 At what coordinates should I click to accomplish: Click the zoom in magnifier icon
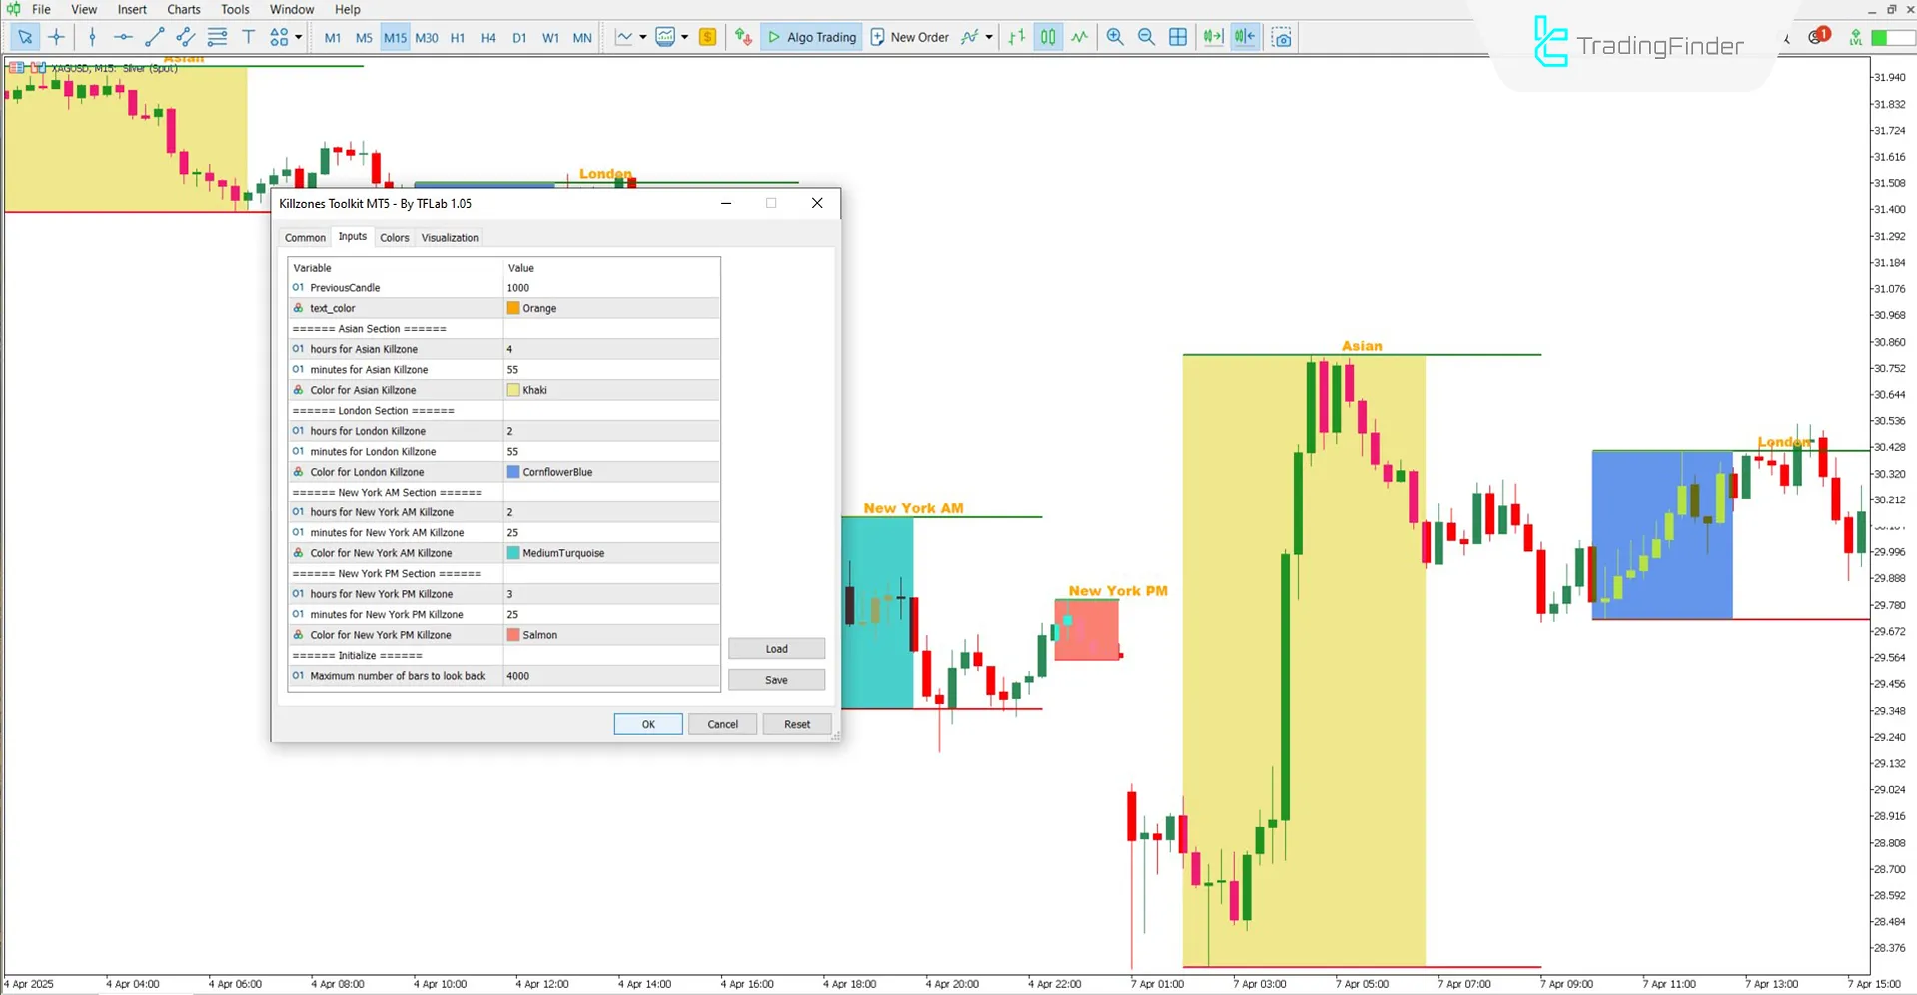(1115, 37)
